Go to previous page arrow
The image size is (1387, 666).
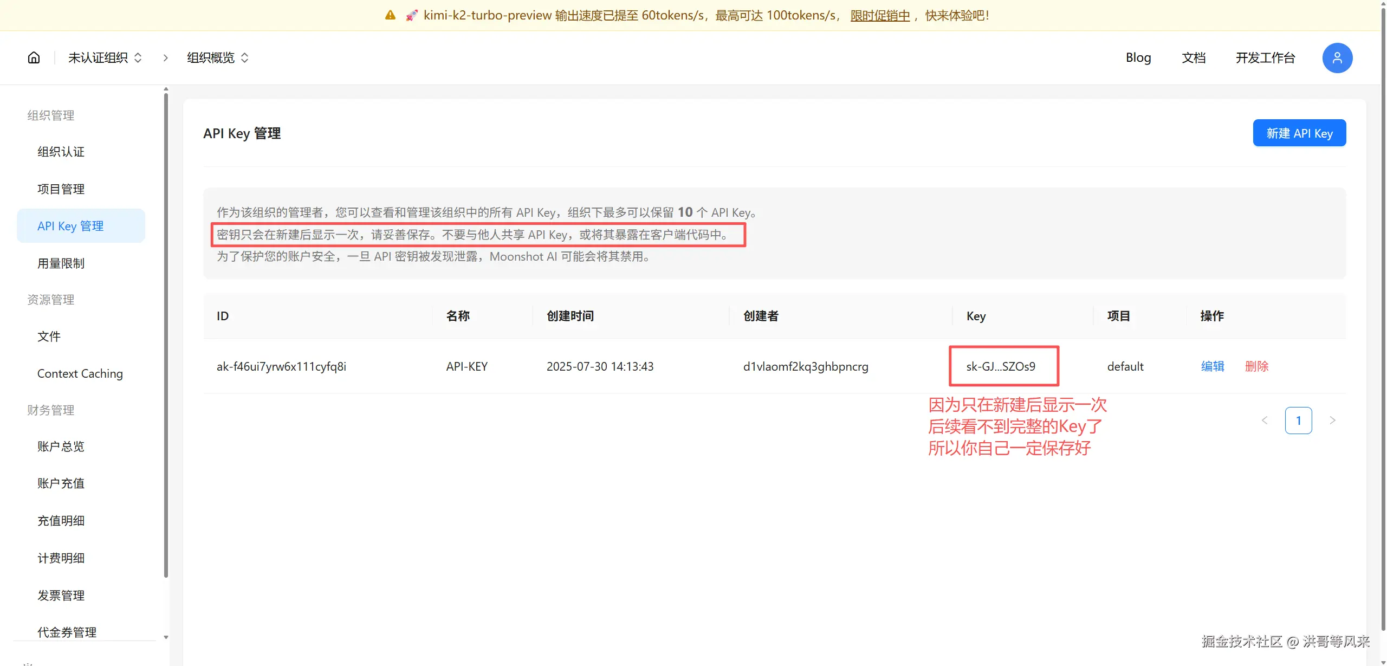[x=1265, y=421]
